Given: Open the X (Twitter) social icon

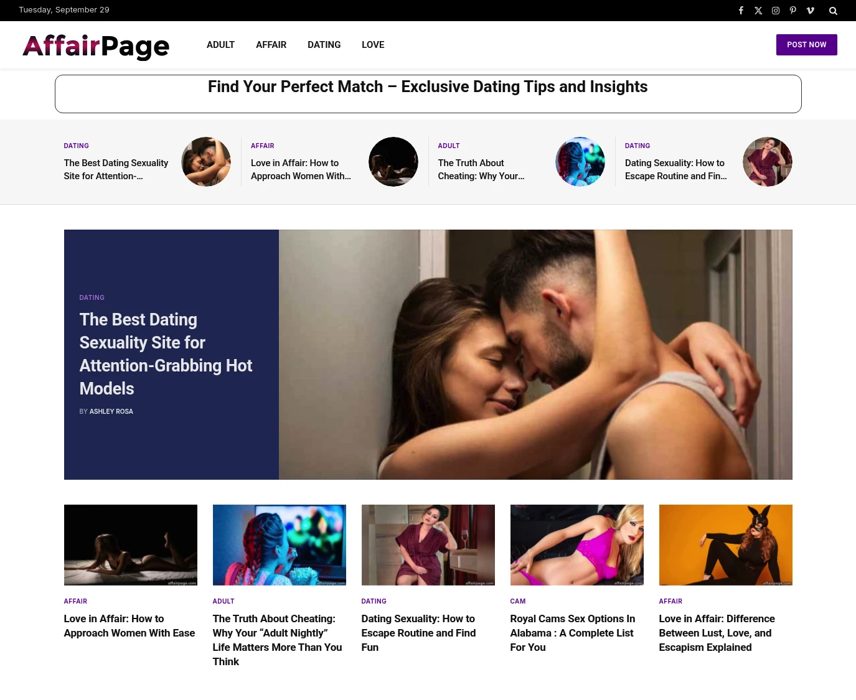Looking at the screenshot, I should [758, 11].
